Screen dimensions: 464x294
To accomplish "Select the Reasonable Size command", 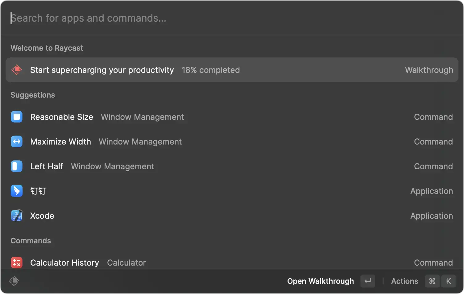I will [62, 117].
